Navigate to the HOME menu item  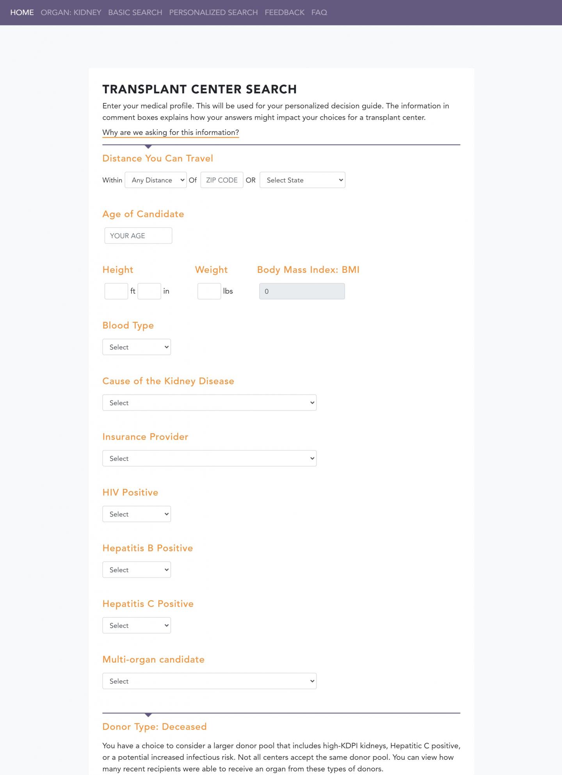pos(22,12)
